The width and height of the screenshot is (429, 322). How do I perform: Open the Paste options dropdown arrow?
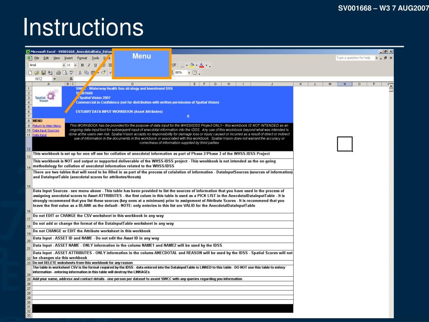pyautogui.click(x=98, y=73)
